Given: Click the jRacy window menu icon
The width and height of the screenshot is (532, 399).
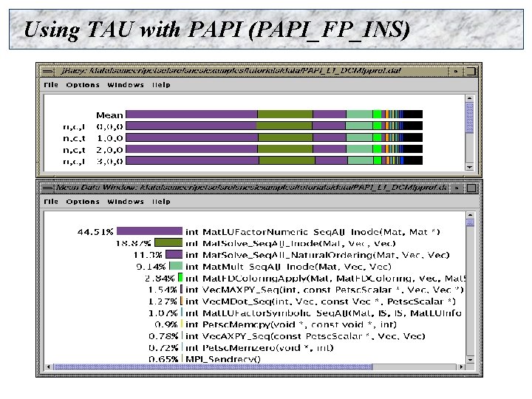Looking at the screenshot, I should tap(48, 71).
